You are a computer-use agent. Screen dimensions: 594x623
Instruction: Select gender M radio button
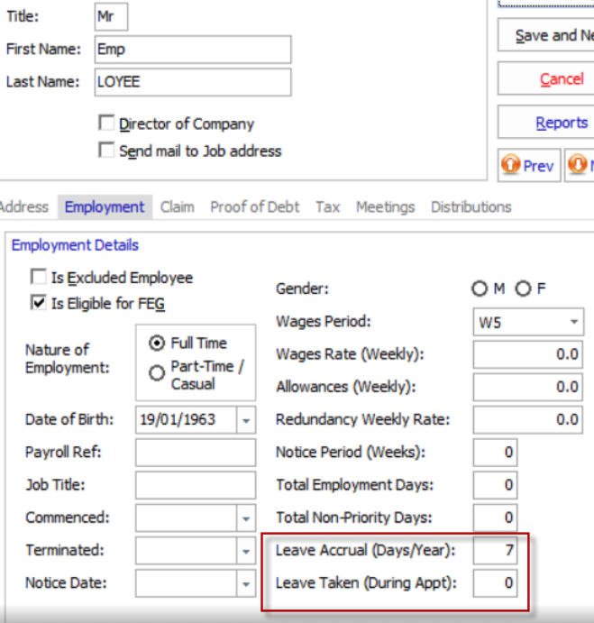480,289
